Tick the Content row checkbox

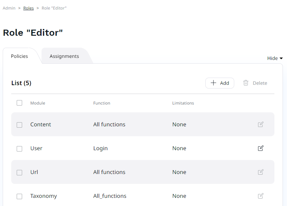pos(19,125)
